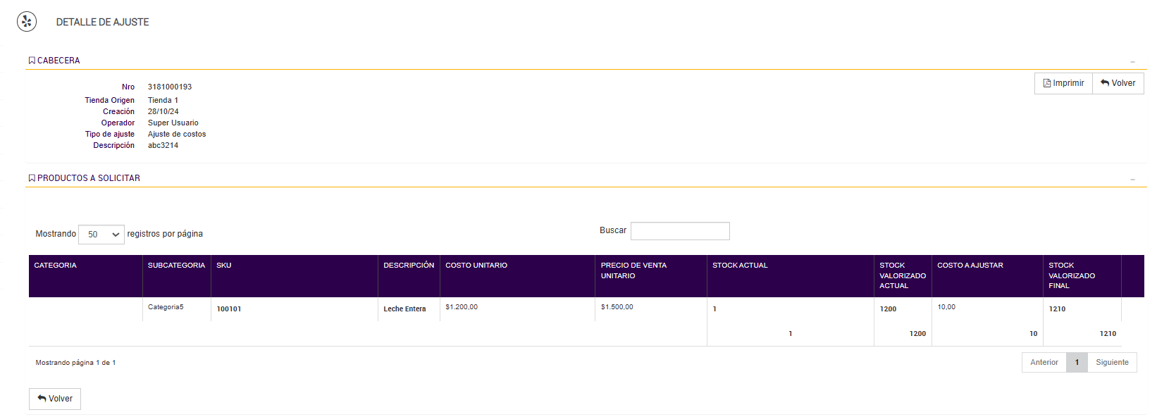
Task: Select page 1 in pagination
Action: (x=1077, y=363)
